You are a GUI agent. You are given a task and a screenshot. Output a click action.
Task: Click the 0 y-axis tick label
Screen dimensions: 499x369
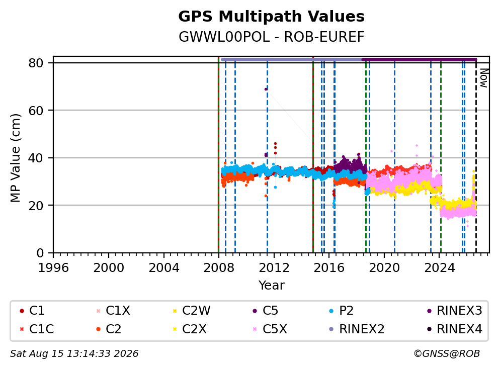click(40, 253)
